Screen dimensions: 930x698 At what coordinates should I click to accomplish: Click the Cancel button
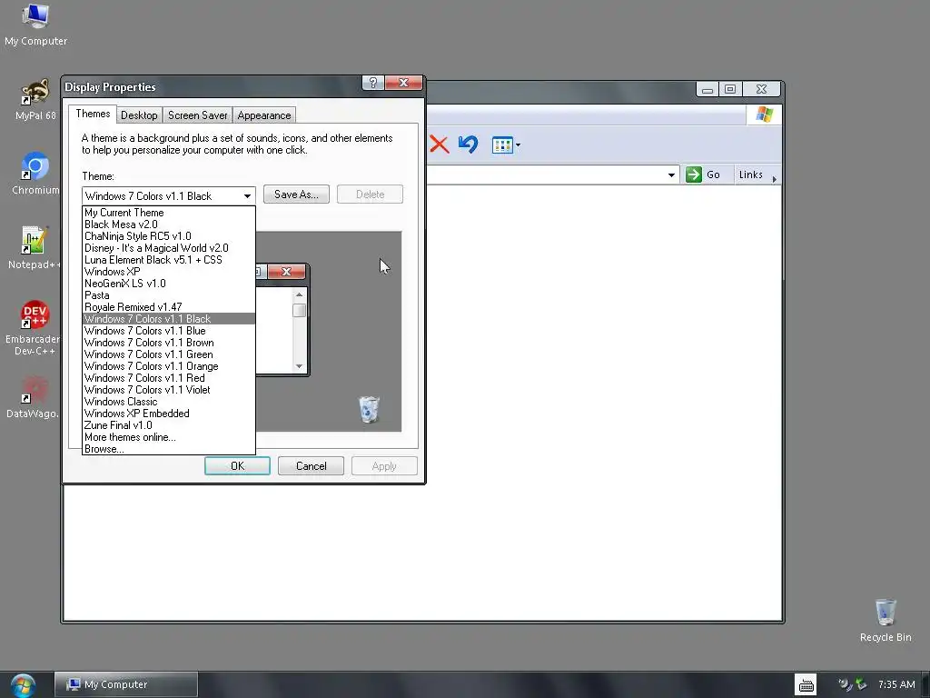tap(311, 466)
